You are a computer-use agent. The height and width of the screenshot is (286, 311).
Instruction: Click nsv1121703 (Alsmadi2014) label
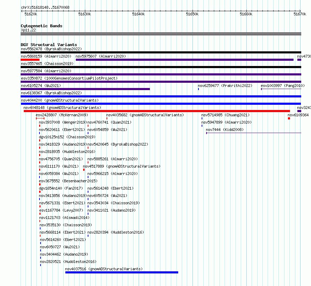[x=64, y=218]
